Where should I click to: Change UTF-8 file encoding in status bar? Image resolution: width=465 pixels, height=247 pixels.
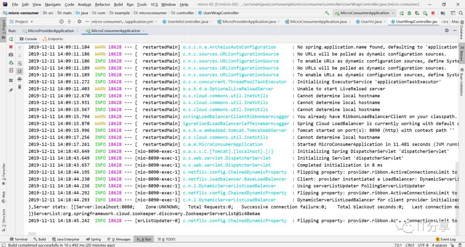click(x=423, y=245)
